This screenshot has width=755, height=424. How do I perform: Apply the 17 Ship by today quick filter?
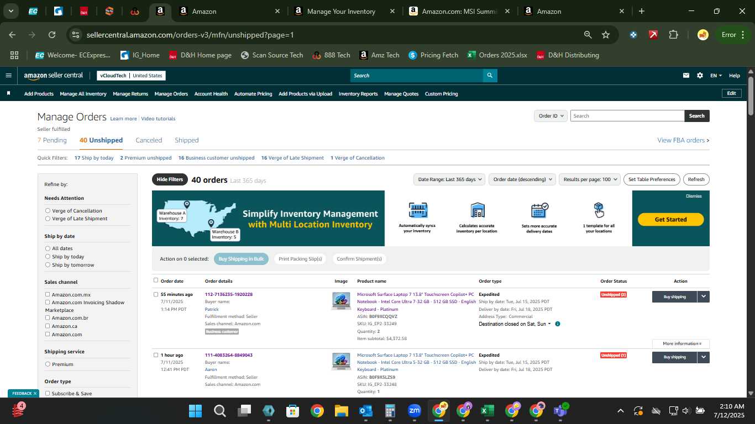click(x=94, y=158)
